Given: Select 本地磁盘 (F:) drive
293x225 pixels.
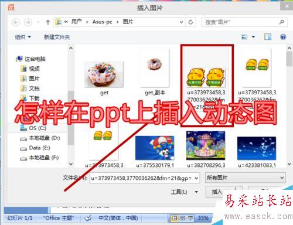Looking at the screenshot, I should point(39,158).
